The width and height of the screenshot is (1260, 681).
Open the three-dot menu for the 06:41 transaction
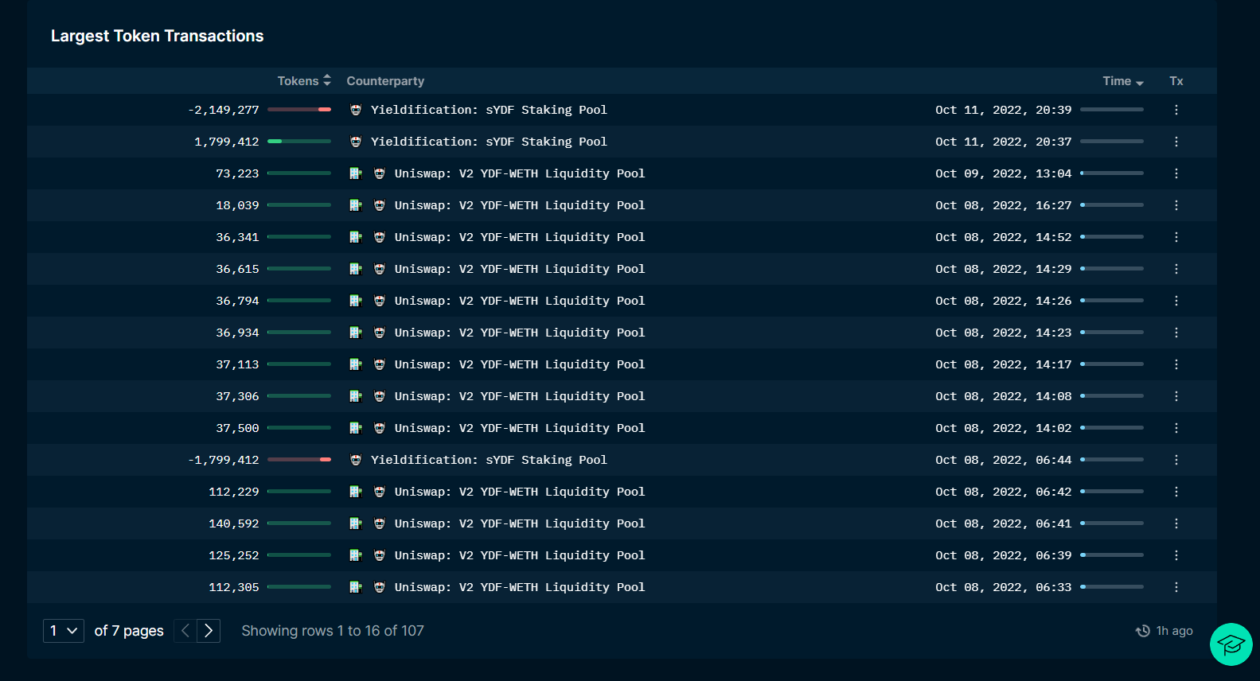pyautogui.click(x=1176, y=523)
